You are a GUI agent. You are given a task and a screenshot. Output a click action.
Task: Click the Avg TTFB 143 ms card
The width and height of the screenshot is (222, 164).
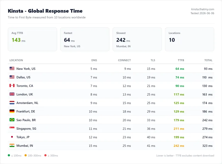(32, 39)
